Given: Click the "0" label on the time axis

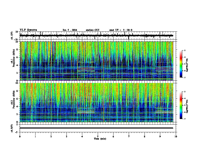Looking at the screenshot, I should click(x=20, y=136).
